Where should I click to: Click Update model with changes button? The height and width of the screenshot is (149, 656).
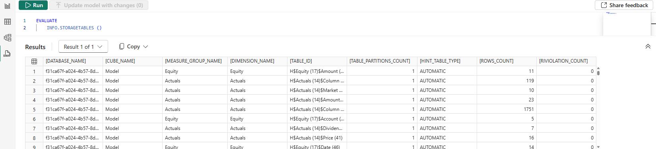click(99, 5)
